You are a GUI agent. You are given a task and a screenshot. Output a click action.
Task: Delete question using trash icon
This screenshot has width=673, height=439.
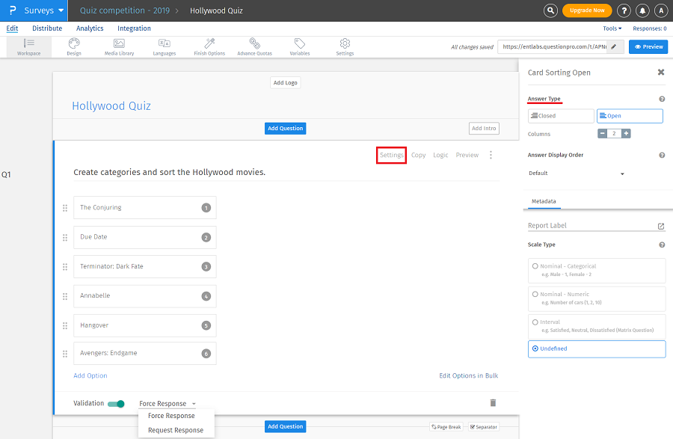point(493,402)
